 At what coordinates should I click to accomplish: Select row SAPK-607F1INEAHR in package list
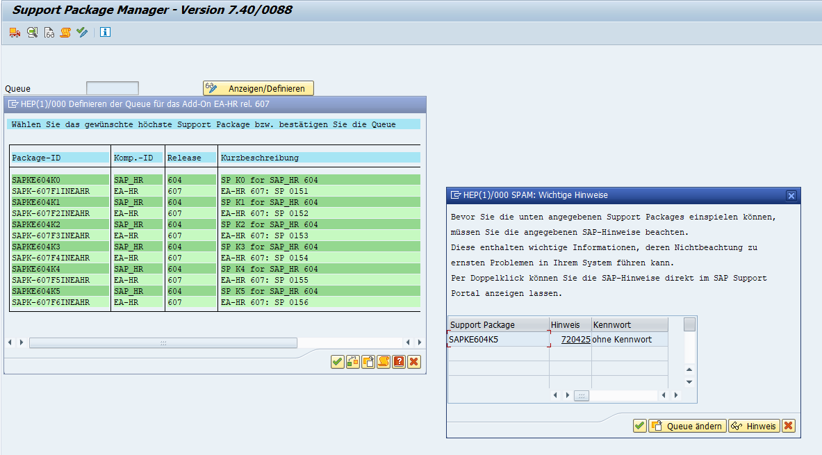point(215,191)
